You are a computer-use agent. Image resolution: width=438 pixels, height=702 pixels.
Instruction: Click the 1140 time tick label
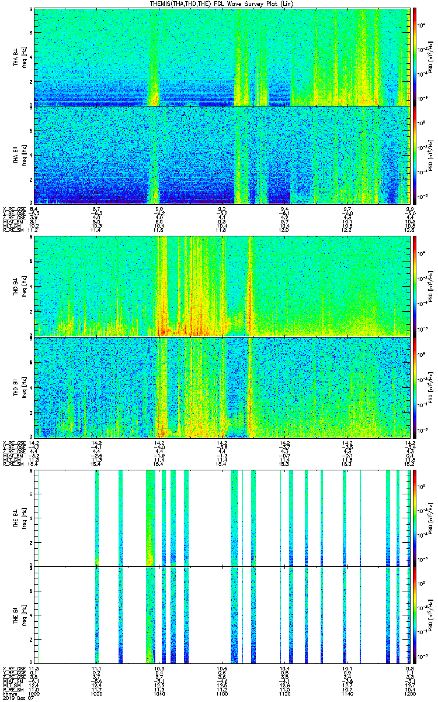pos(349,693)
